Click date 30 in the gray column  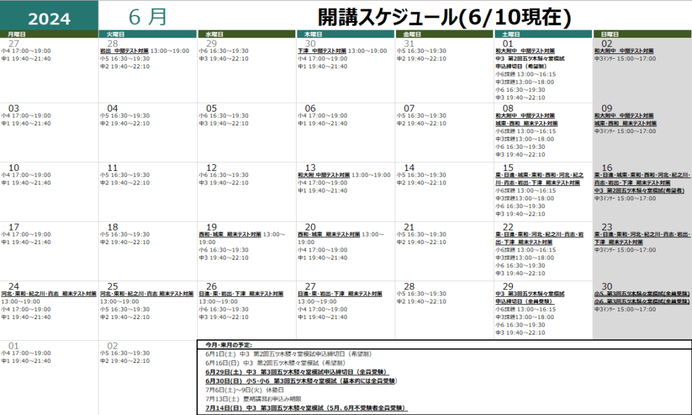click(607, 286)
